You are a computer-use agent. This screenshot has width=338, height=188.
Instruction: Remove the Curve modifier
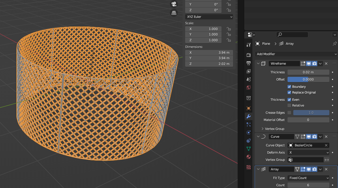(x=326, y=137)
